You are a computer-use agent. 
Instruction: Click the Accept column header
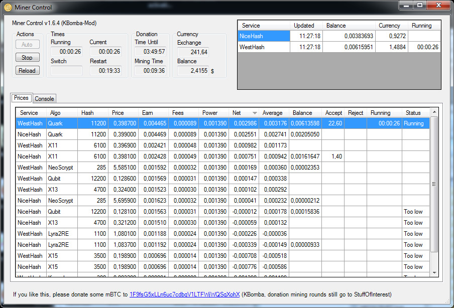tap(333, 113)
